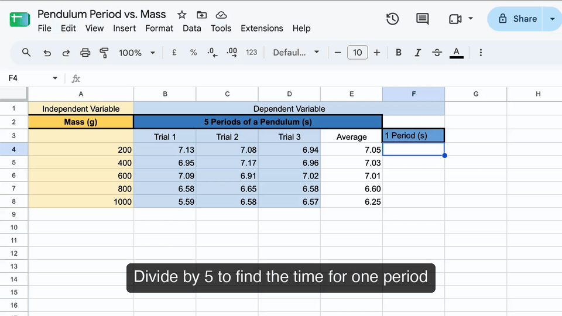Activate the paint format tool
The width and height of the screenshot is (562, 316).
coord(104,53)
